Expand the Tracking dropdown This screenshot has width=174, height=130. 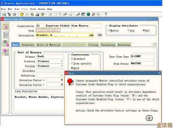(x=62, y=61)
